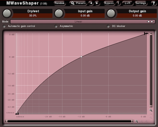Enable the DC blocker
This screenshot has width=158, height=127.
coord(108,26)
